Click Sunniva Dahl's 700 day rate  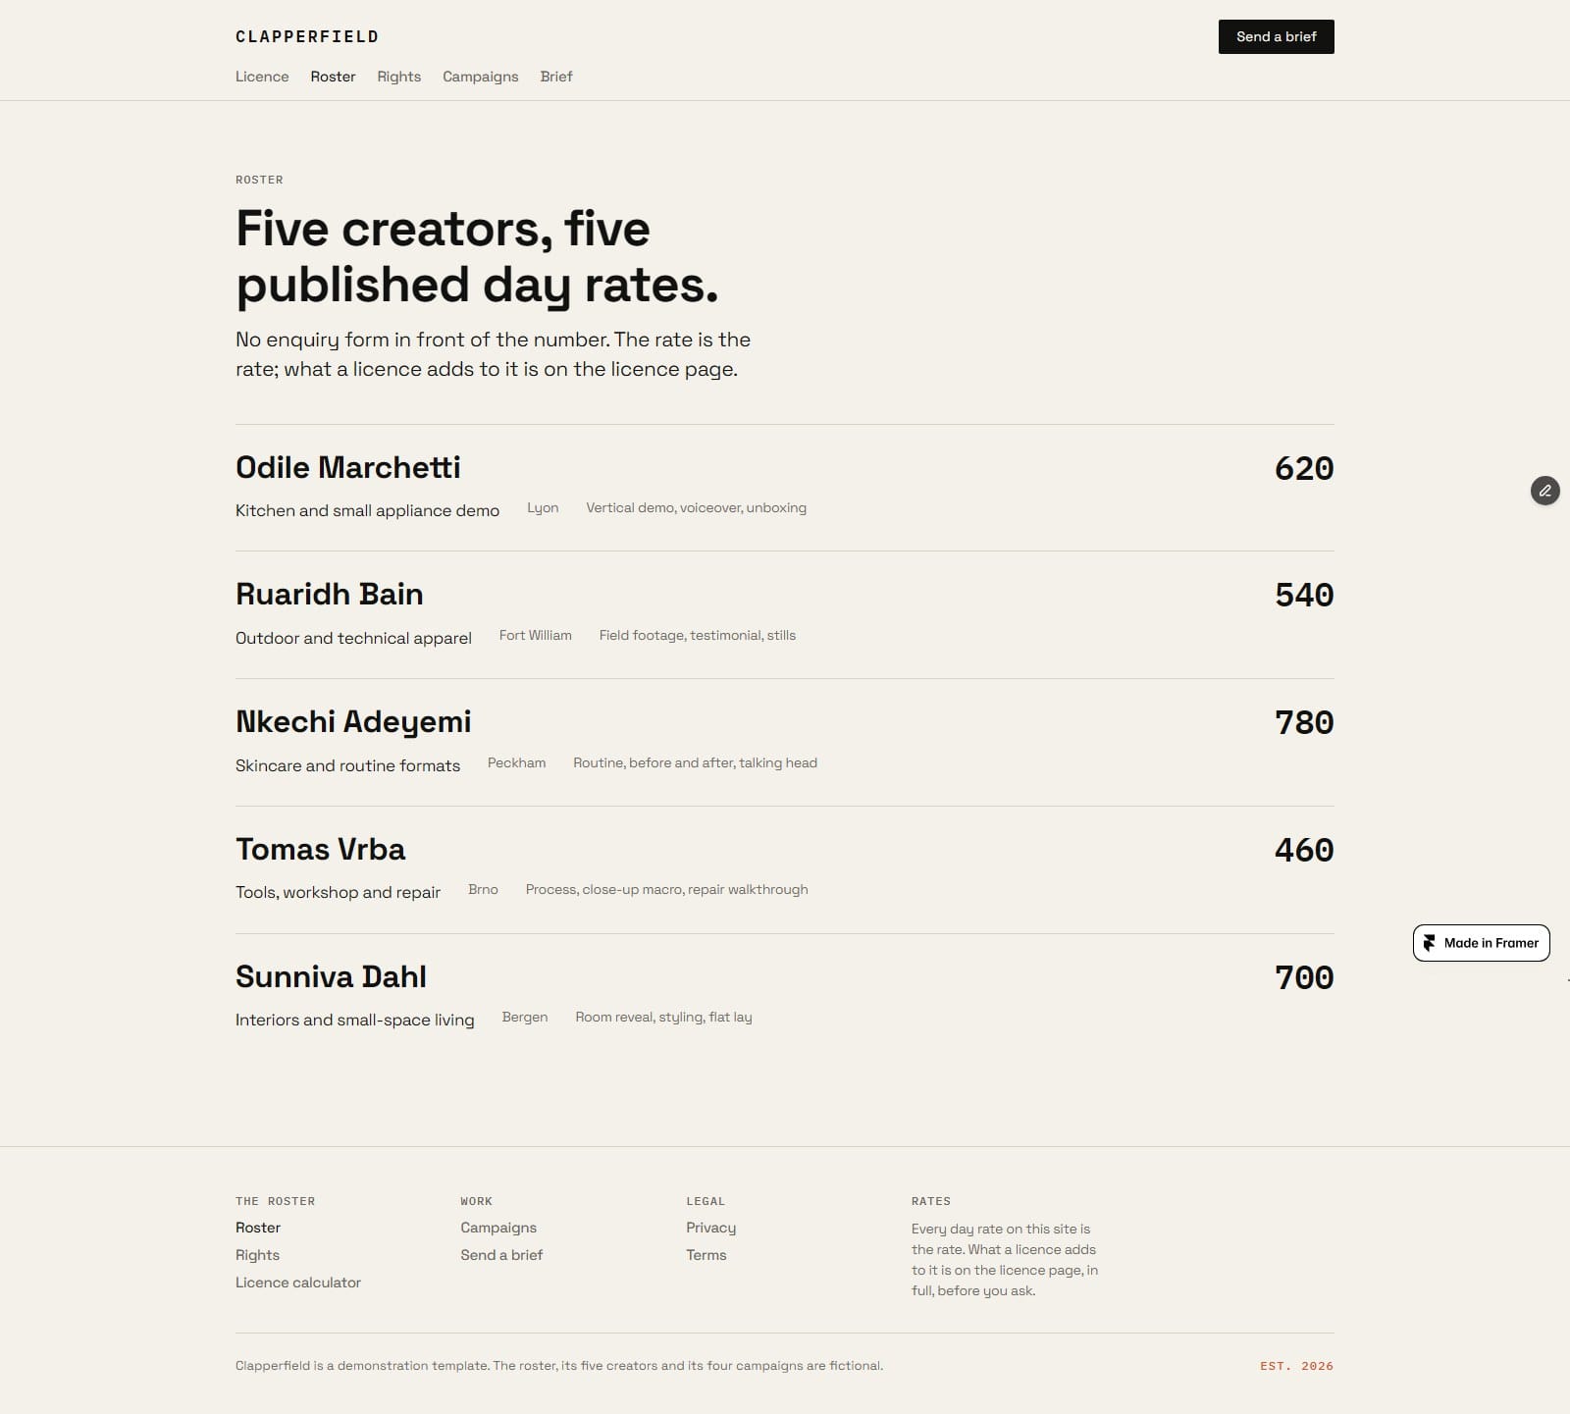click(1304, 978)
